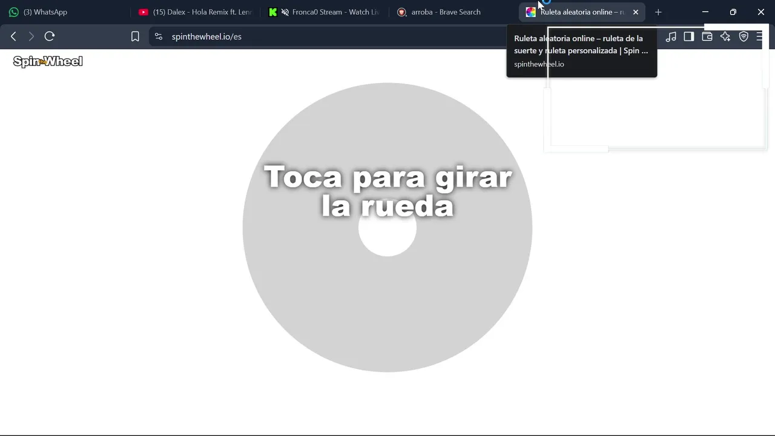Go forward to the next page

(31, 36)
